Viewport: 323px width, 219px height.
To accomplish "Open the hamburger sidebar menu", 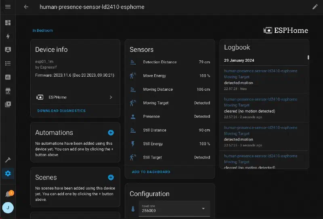I will 8,7.
